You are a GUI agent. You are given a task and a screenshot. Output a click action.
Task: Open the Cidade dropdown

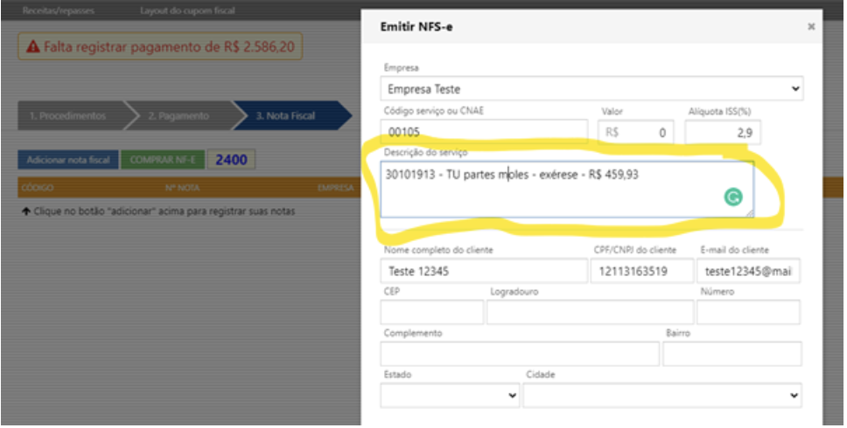click(662, 395)
